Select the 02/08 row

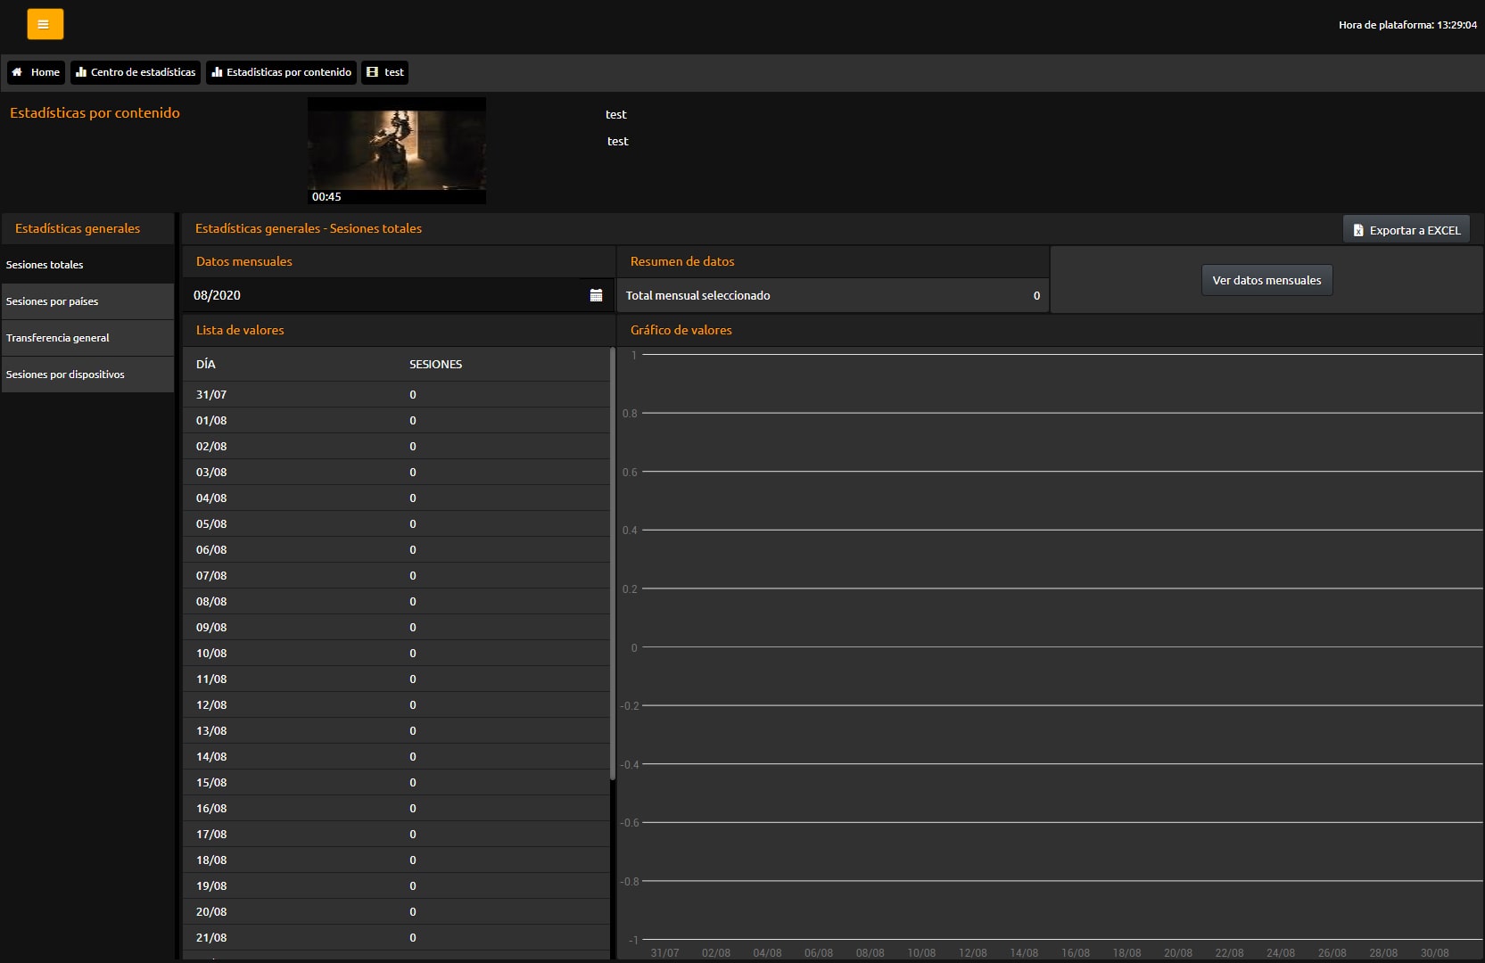[396, 446]
